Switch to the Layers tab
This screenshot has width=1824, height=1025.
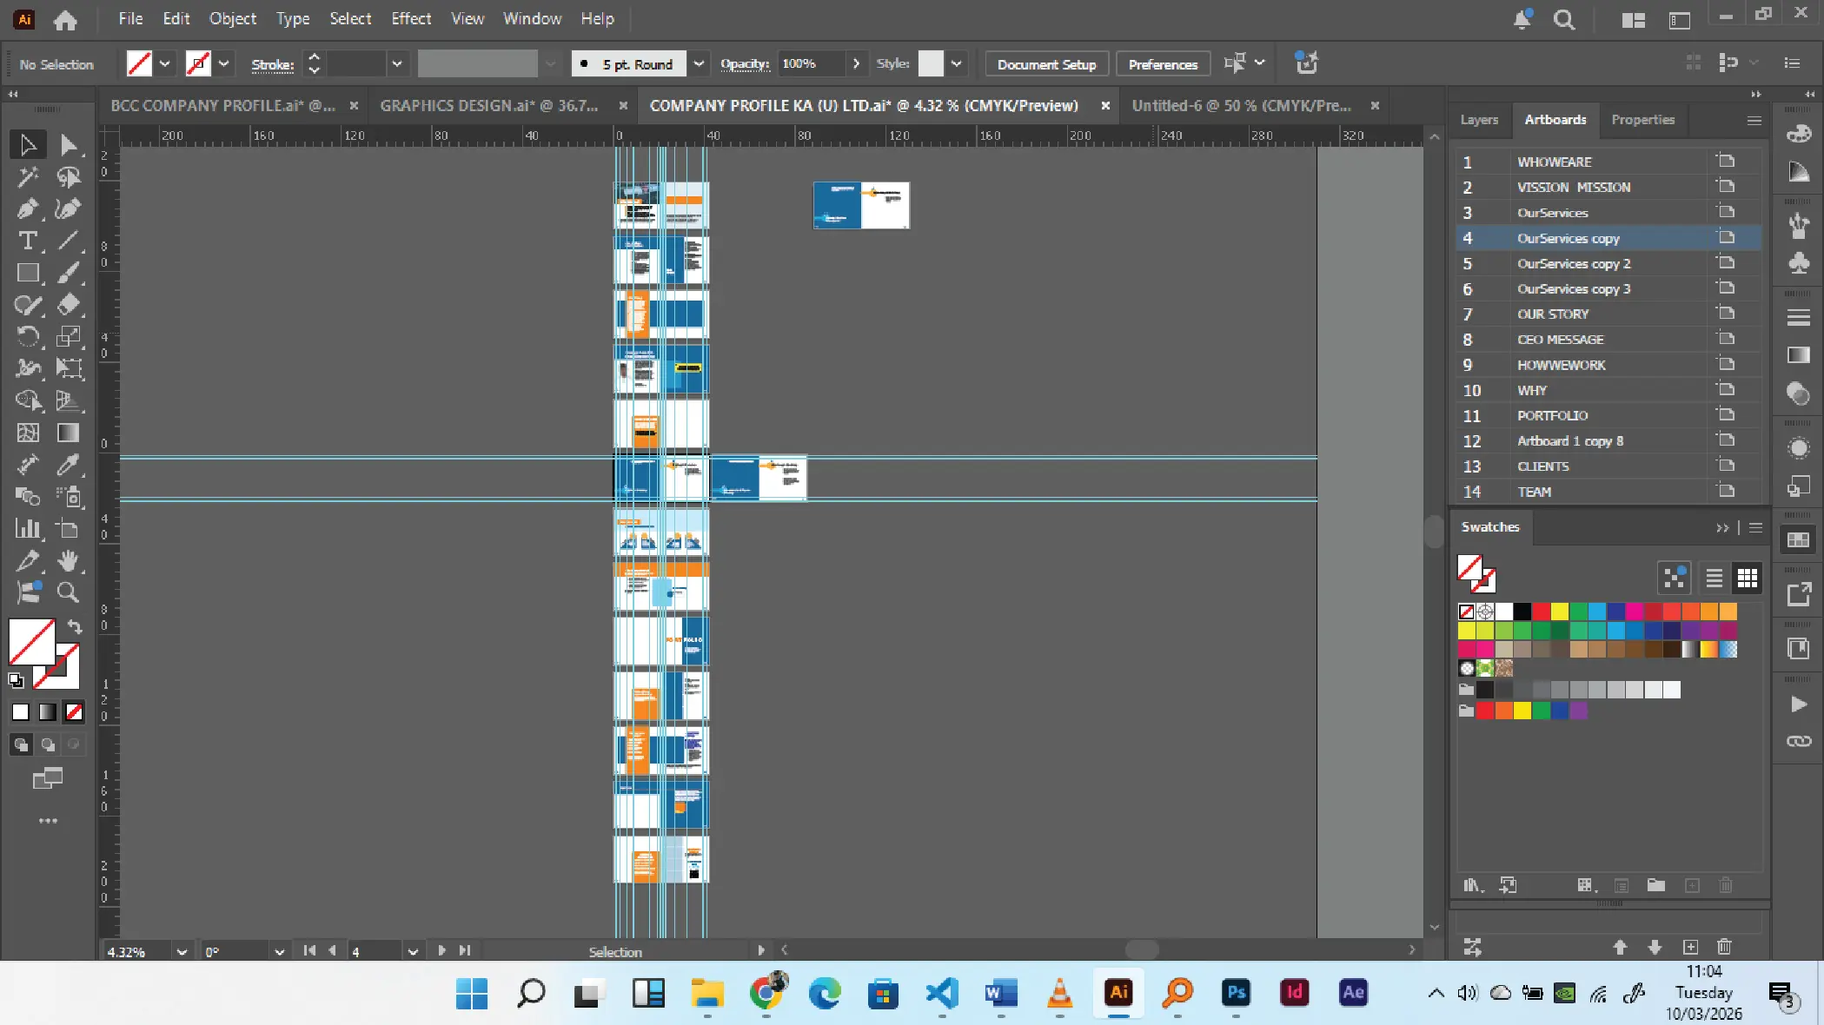point(1478,120)
